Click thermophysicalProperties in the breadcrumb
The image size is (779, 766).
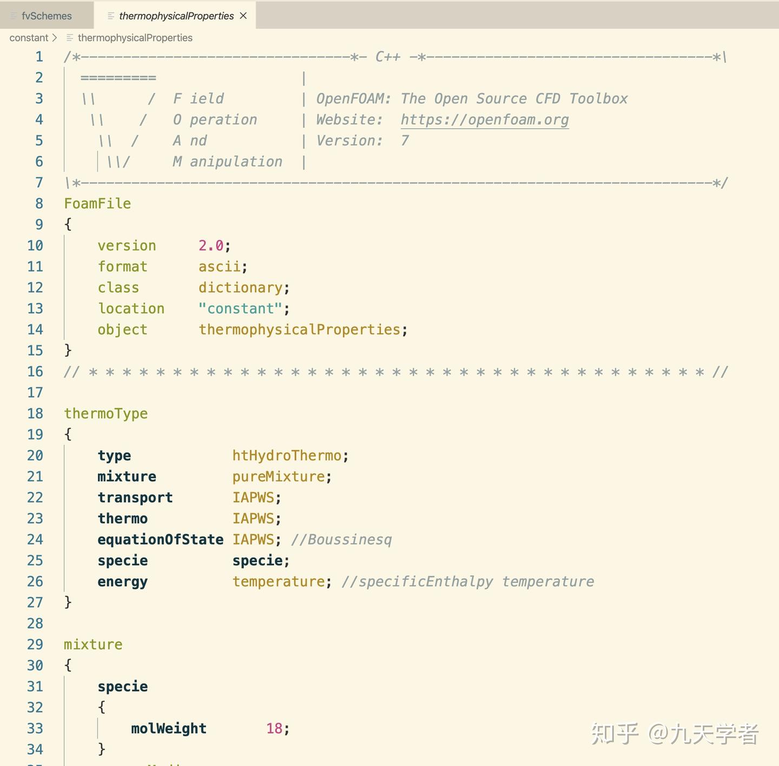pos(135,38)
